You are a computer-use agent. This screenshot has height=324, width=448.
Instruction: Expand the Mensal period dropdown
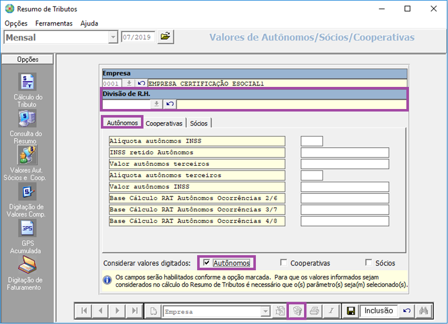(x=113, y=37)
